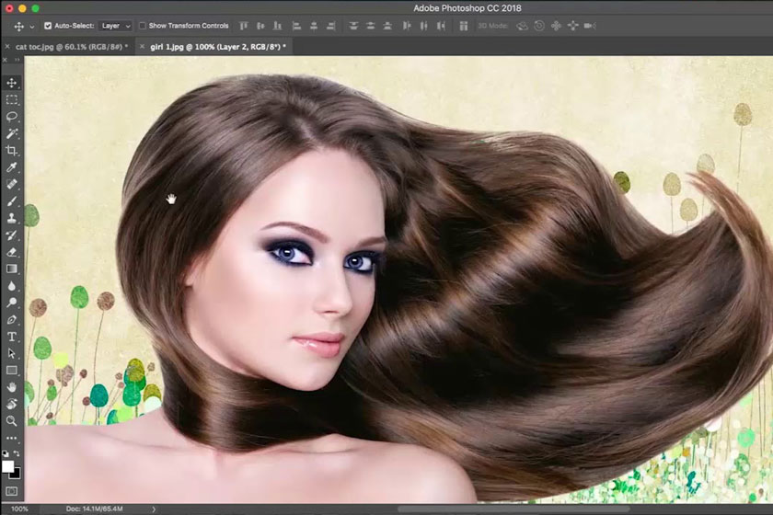
Task: Click the Distribute Right Edges icon
Action: click(441, 26)
